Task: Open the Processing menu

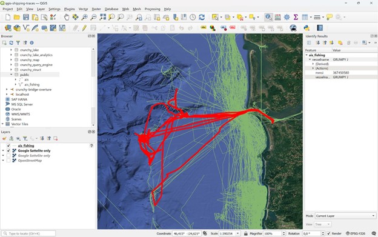Action: point(152,9)
